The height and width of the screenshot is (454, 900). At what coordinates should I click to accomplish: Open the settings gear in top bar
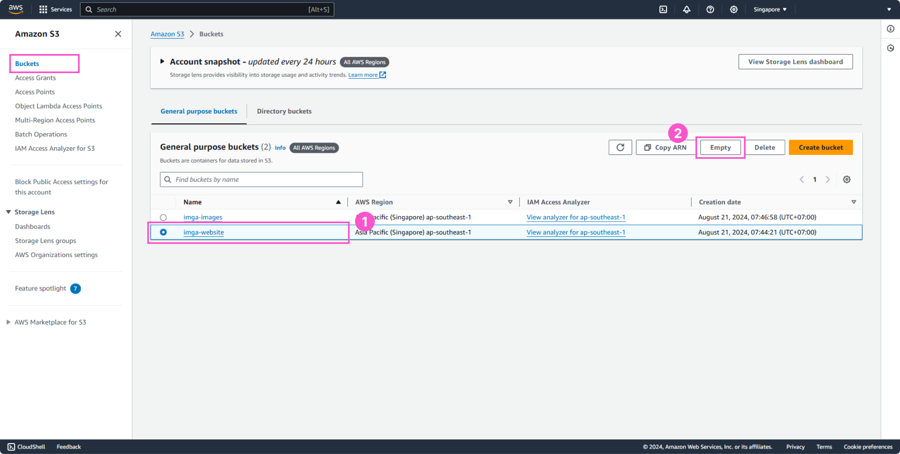click(x=734, y=9)
